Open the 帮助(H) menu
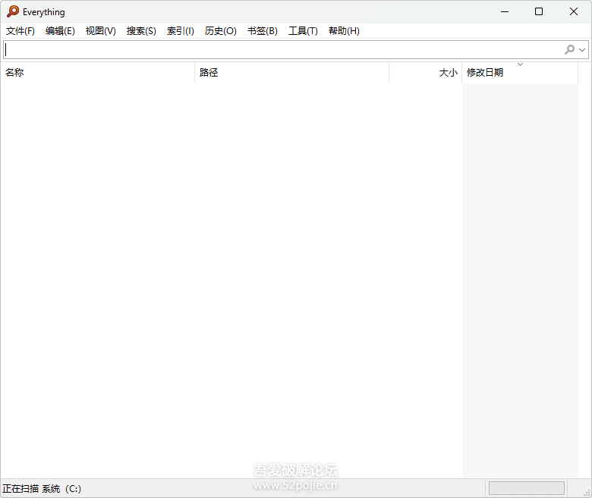The image size is (592, 498). 344,31
